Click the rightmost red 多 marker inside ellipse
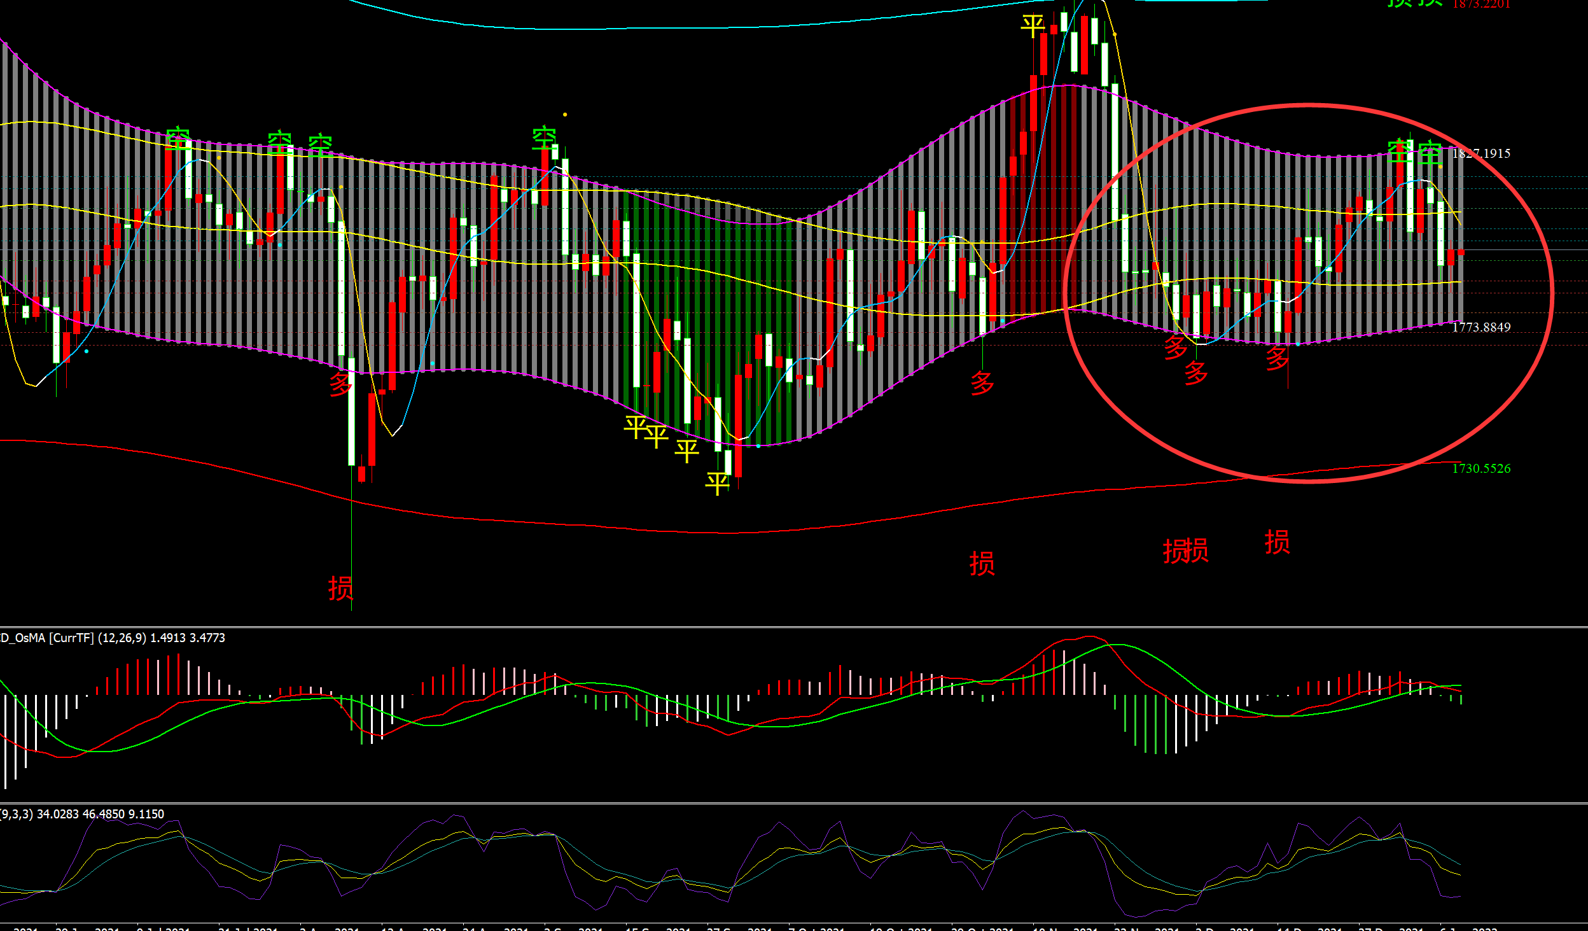 point(1278,358)
